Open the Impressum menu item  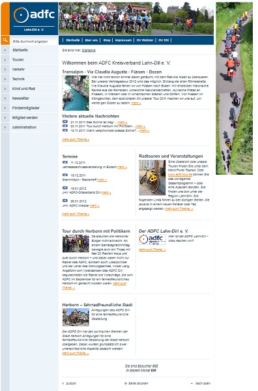point(123,40)
